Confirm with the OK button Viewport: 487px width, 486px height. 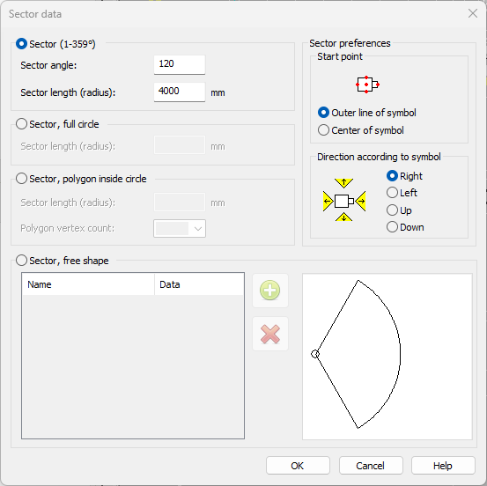coord(298,465)
